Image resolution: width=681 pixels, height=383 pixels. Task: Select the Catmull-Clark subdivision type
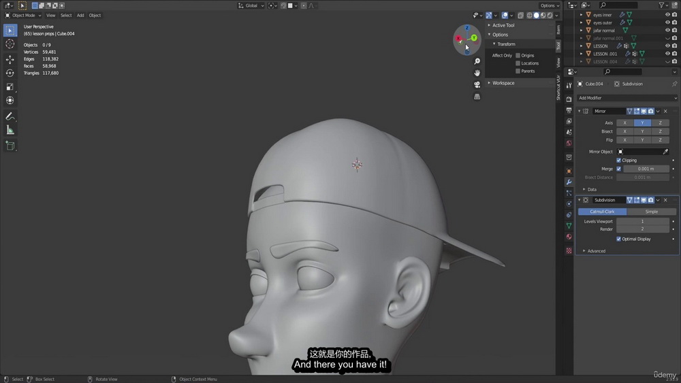pyautogui.click(x=602, y=212)
